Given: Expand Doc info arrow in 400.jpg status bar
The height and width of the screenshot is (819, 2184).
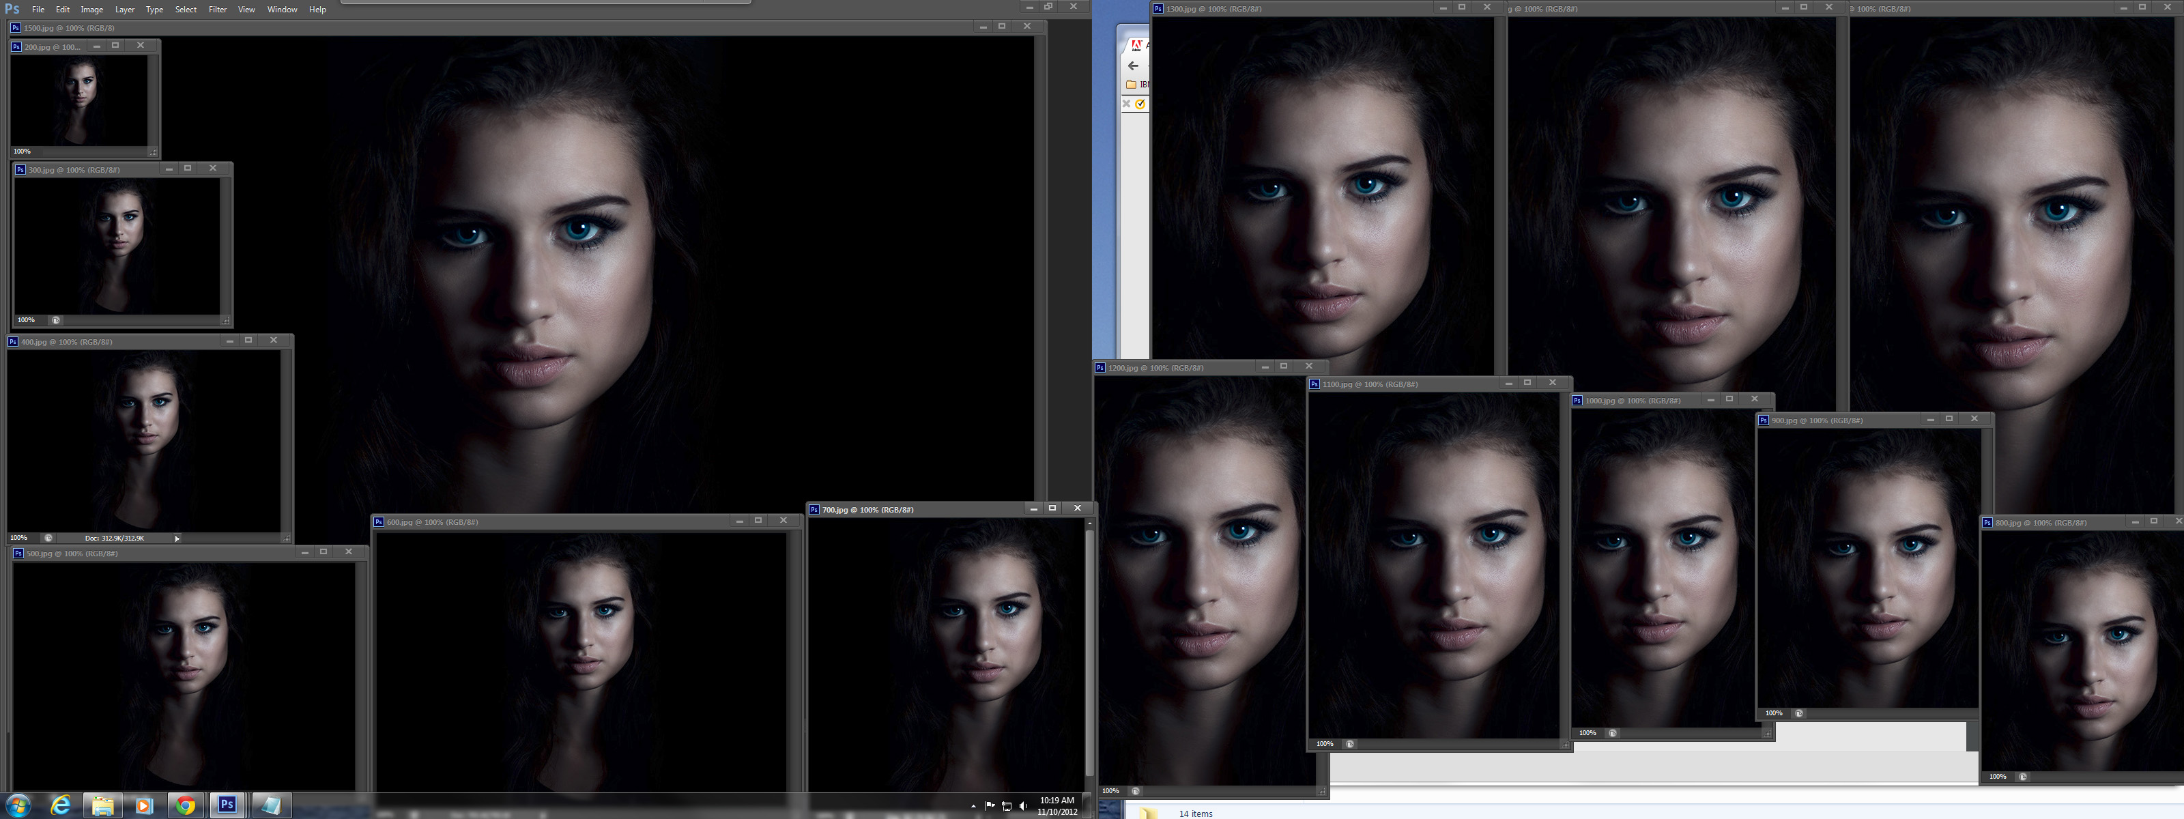Looking at the screenshot, I should [x=176, y=538].
